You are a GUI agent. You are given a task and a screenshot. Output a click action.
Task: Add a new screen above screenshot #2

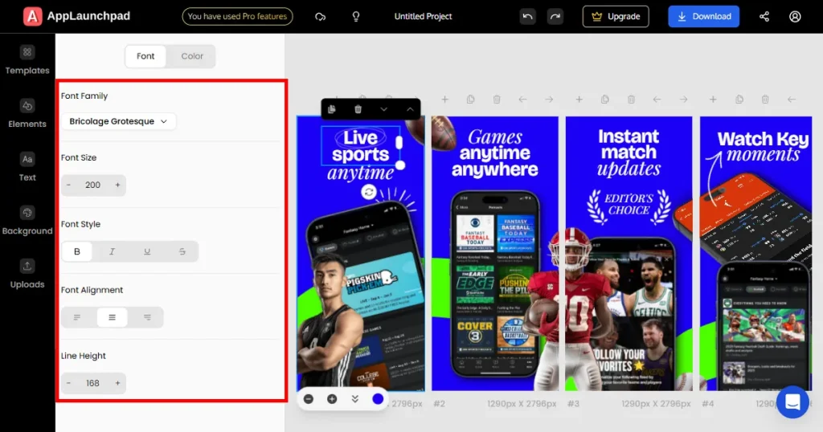(444, 99)
